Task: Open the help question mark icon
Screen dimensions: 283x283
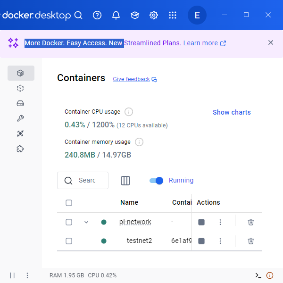Action: 97,15
